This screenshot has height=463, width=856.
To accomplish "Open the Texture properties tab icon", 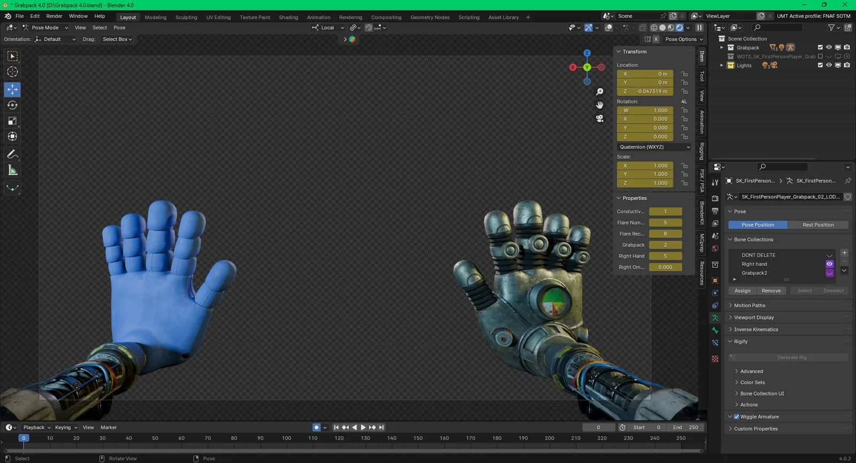I will tap(715, 359).
